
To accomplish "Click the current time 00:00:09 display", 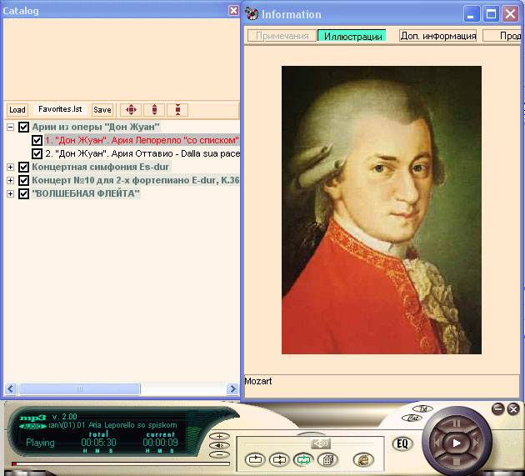I will (x=160, y=442).
